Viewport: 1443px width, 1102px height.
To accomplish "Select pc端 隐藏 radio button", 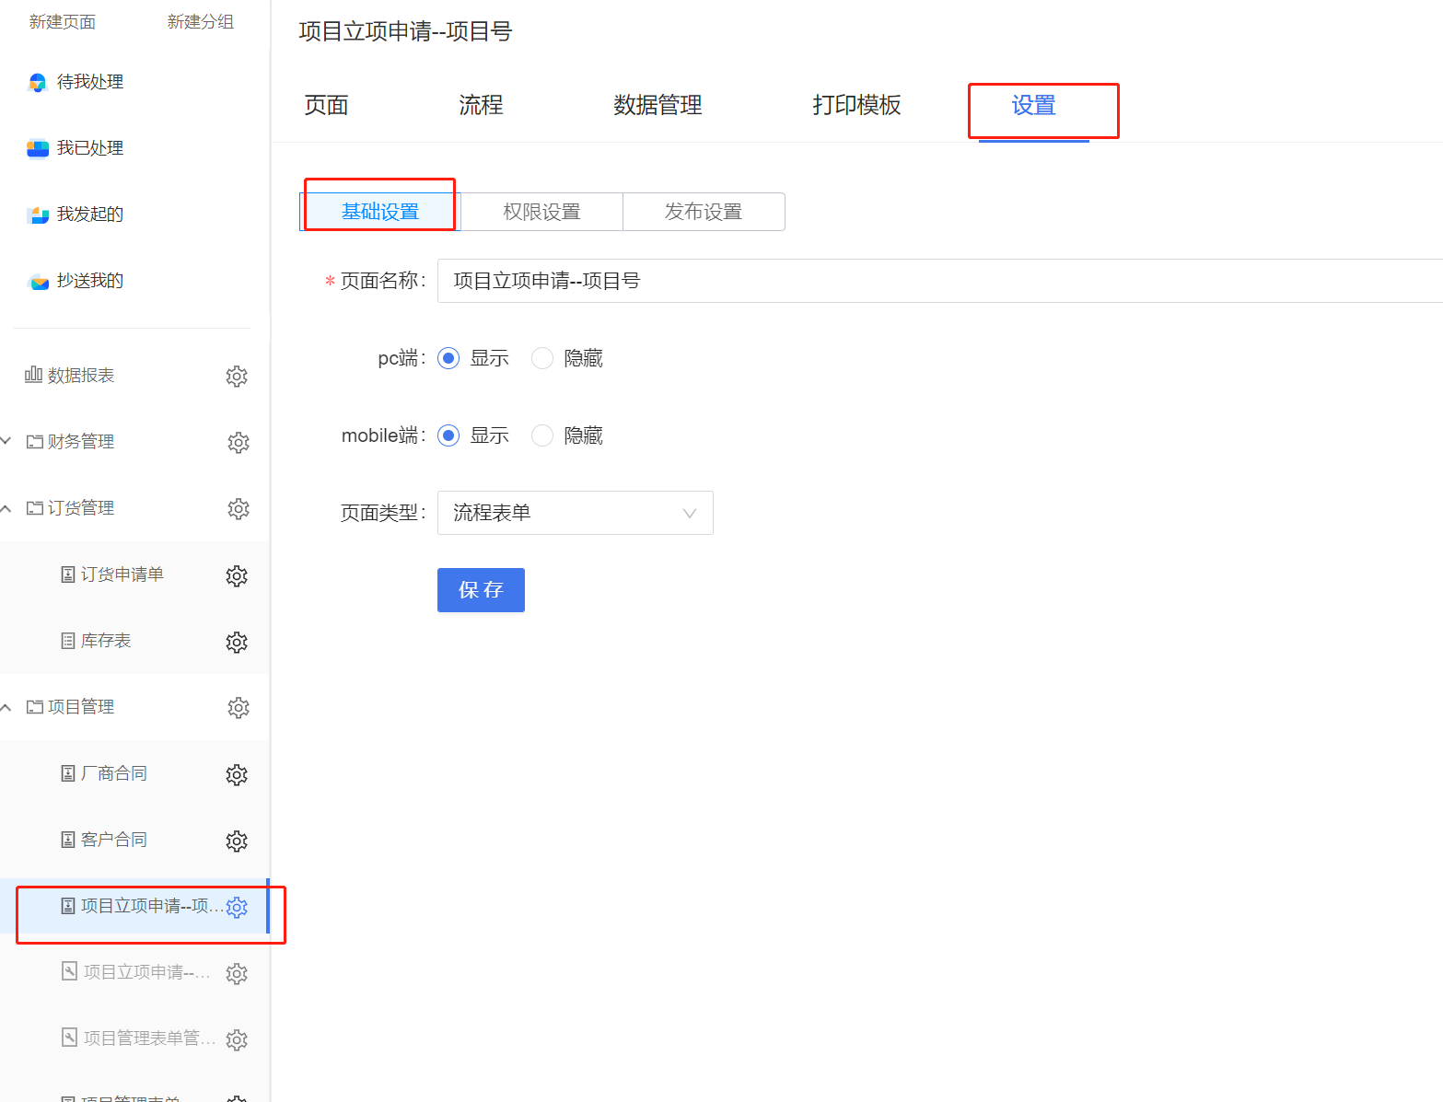I will pos(542,358).
